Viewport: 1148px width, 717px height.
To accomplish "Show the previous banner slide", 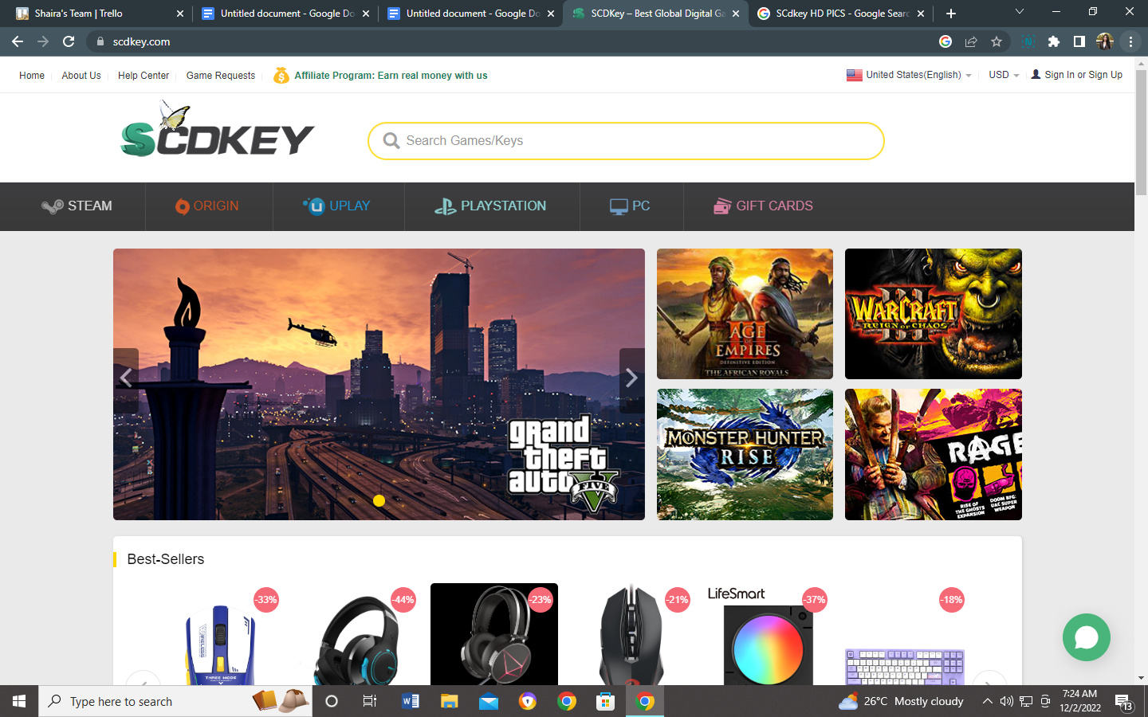I will [126, 380].
